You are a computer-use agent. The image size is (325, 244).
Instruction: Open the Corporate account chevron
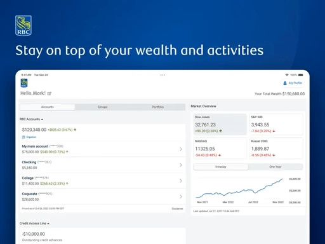[181, 196]
